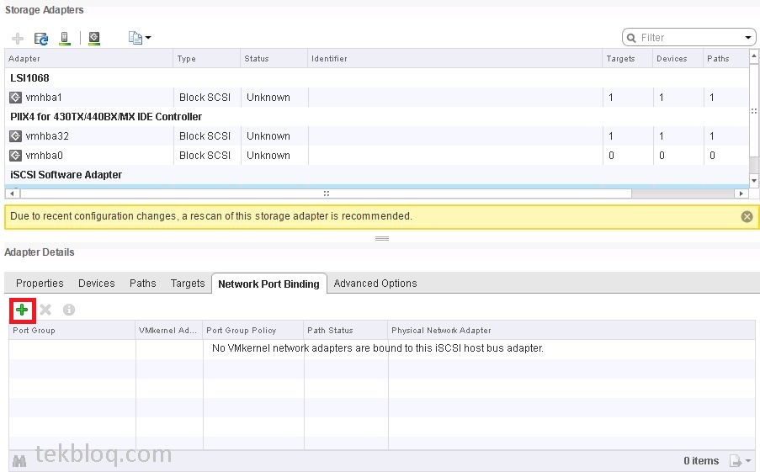Click the vmhba1 adapter icon
This screenshot has width=760, height=472.
[x=15, y=98]
